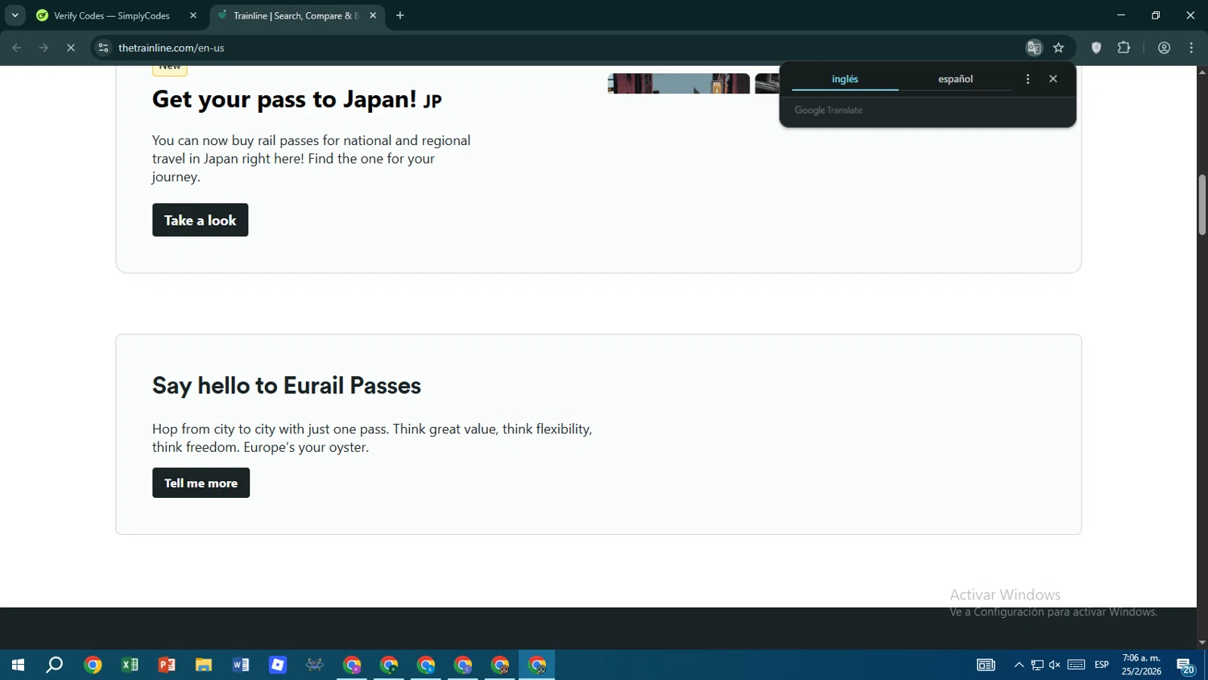Screen dimensions: 1208x680
Task: Open Word from the taskbar
Action: (241, 665)
